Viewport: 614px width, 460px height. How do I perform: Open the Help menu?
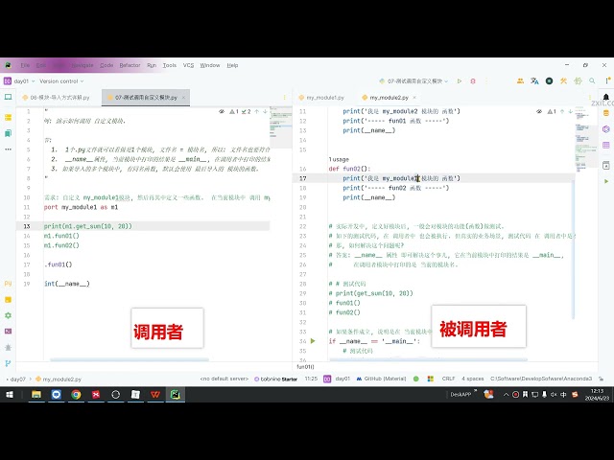[x=232, y=65]
